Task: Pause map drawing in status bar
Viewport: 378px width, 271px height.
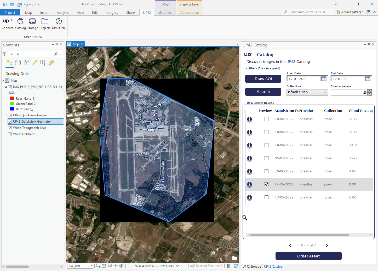Action: (228, 266)
